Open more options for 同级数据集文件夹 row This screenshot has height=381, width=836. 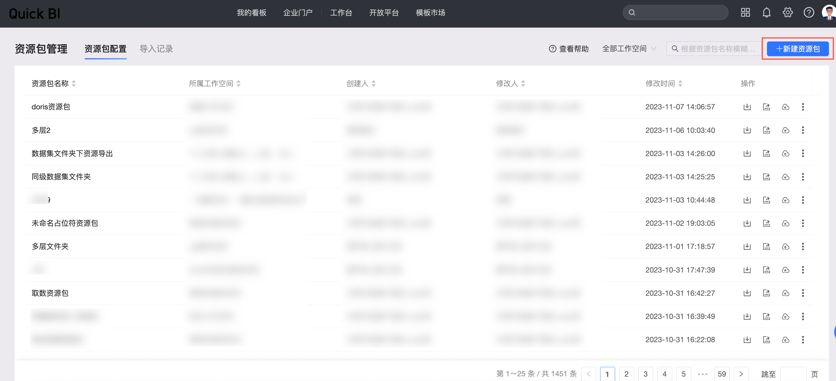coord(803,177)
